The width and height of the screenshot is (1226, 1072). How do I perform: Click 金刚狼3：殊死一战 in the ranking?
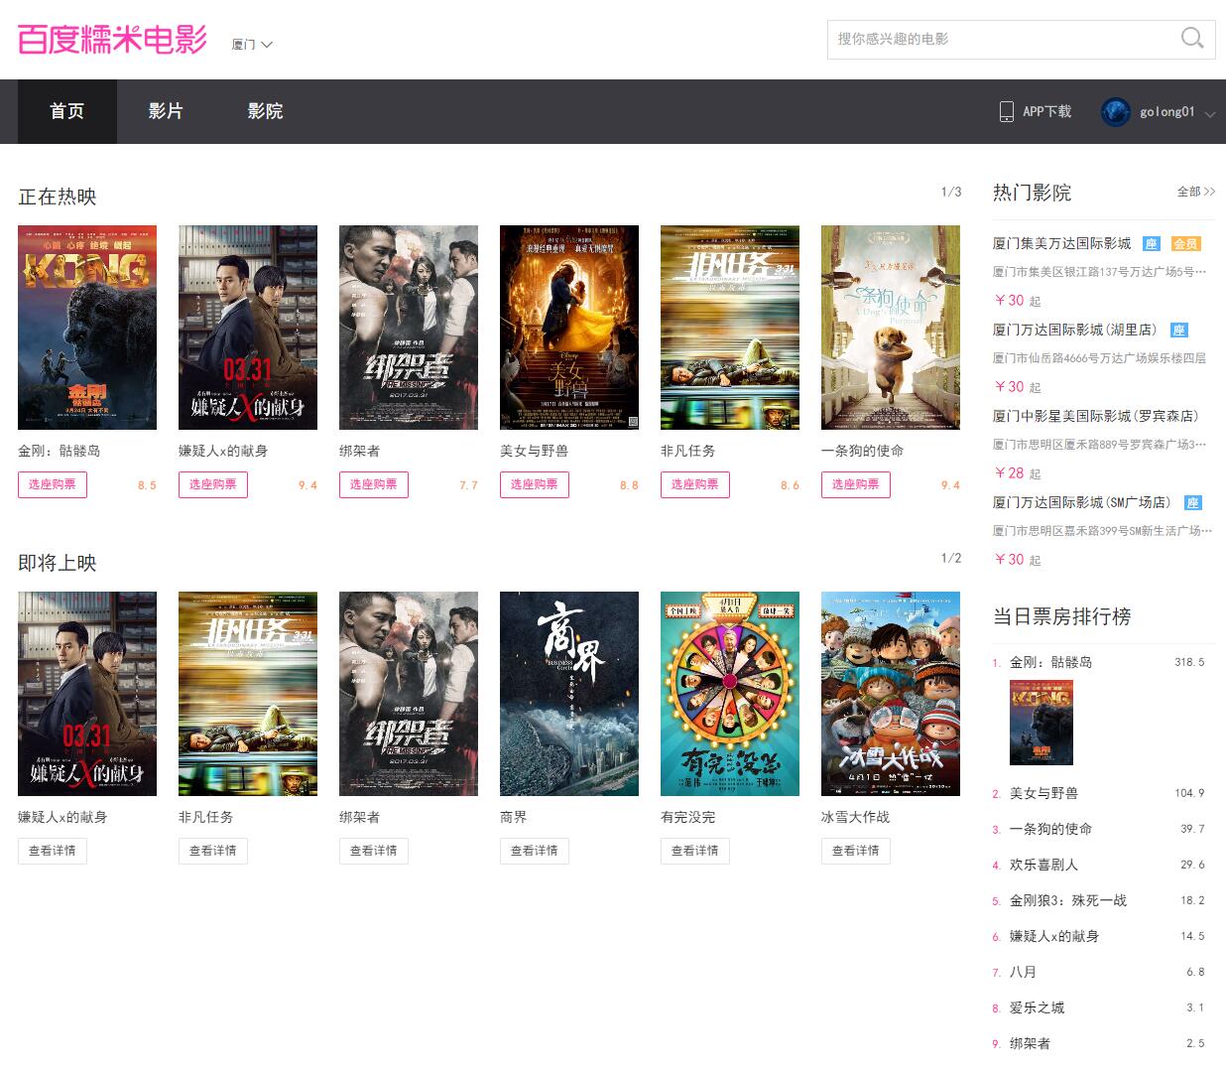(1068, 901)
